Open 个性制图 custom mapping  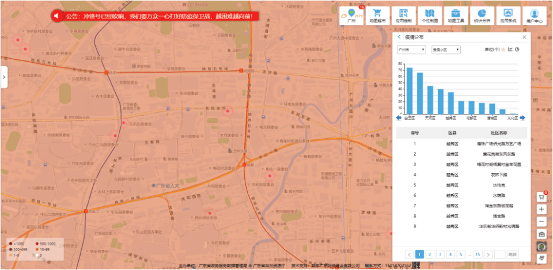click(x=429, y=16)
